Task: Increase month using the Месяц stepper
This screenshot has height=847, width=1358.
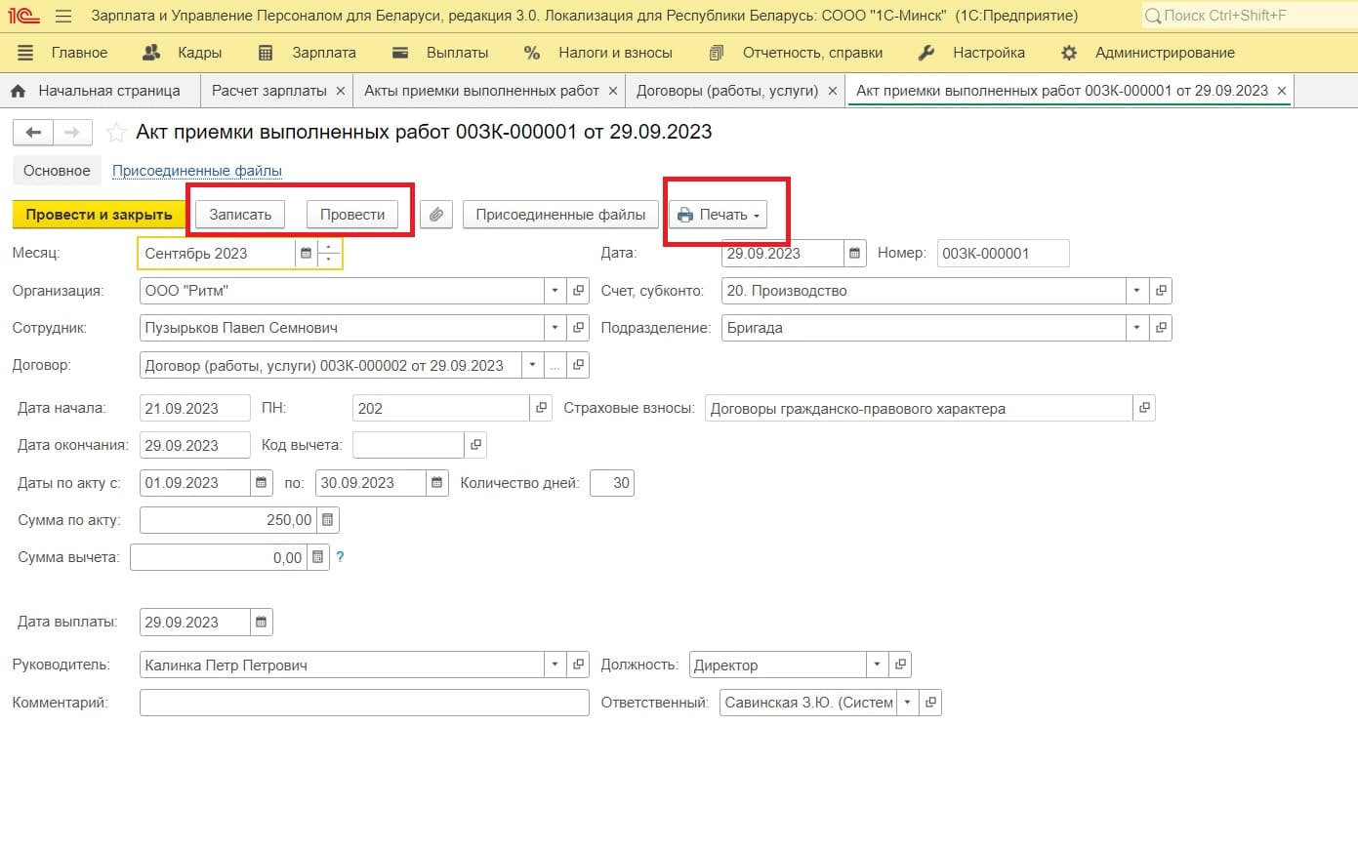Action: [x=329, y=247]
